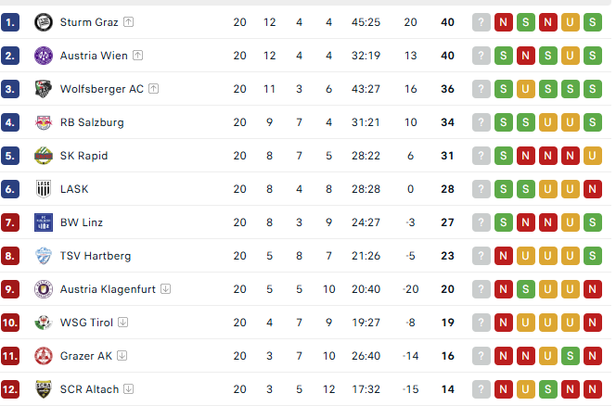
Task: Click the SK Rapid team crest
Action: click(x=43, y=156)
